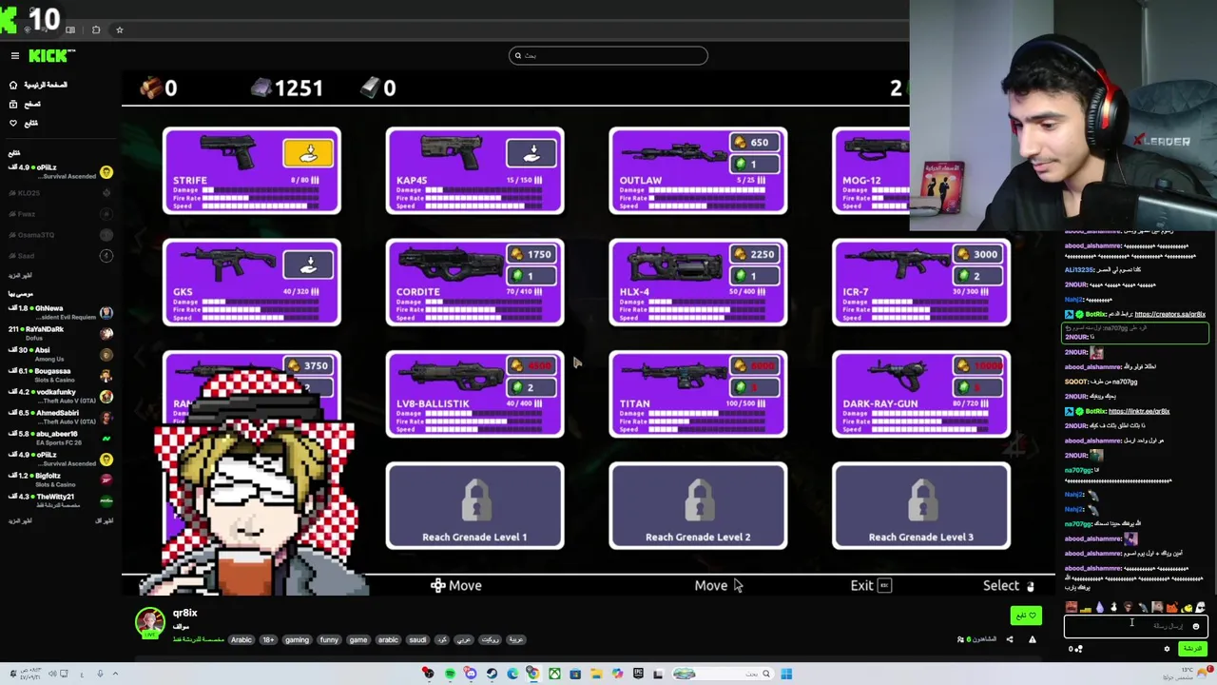This screenshot has width=1217, height=685.
Task: Click the locked Grenade Level 1 slot
Action: tap(474, 506)
